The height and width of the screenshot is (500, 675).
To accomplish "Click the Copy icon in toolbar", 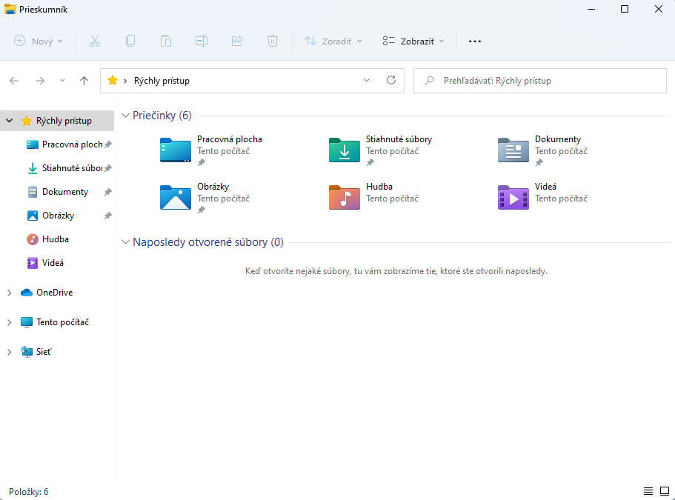I will (130, 41).
